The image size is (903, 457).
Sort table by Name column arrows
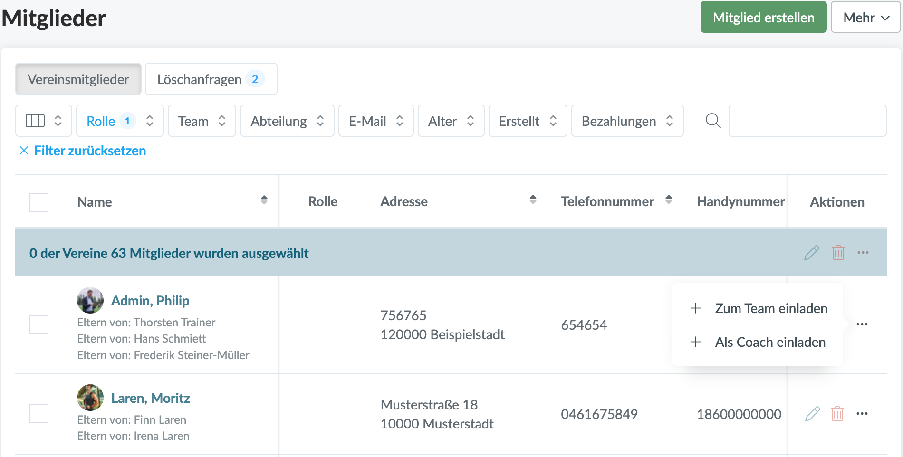[x=264, y=200]
